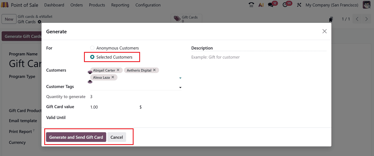Click the Email template label
The image size is (374, 156).
click(23, 121)
